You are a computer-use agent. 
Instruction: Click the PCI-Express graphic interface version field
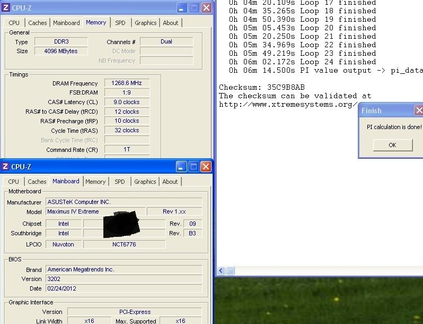click(135, 312)
